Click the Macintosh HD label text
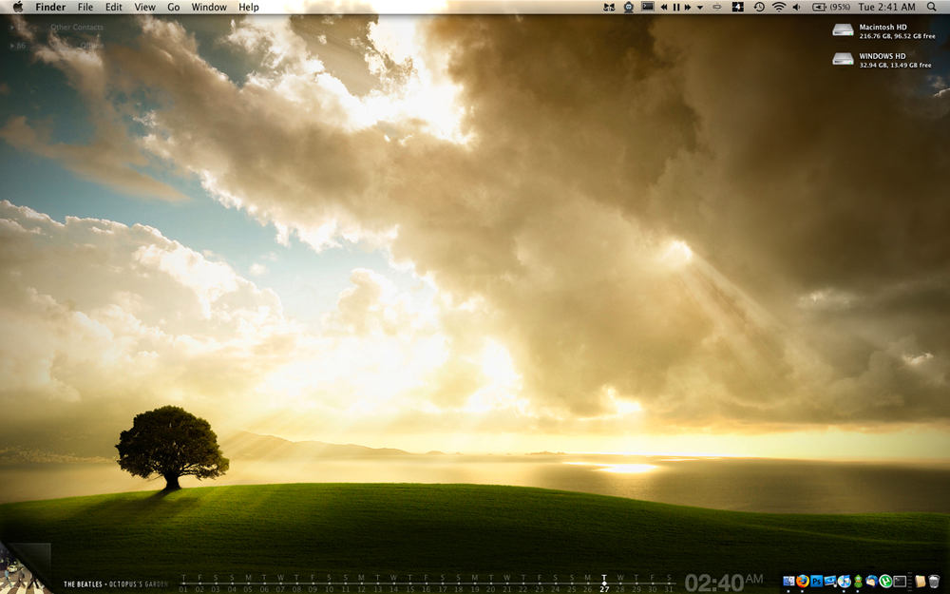Screen dimensions: 950x594 (x=883, y=27)
